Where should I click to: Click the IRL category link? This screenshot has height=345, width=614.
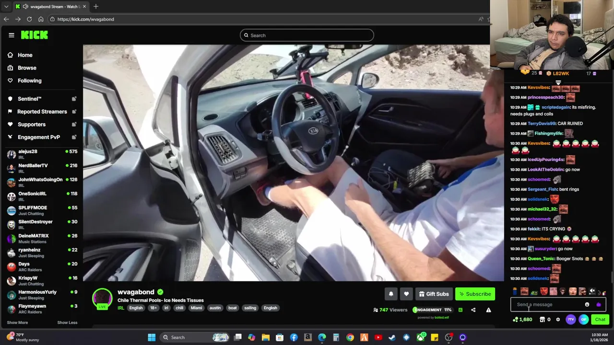coord(121,308)
